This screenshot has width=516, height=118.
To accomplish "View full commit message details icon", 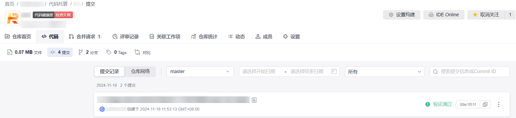I will pyautogui.click(x=254, y=100).
